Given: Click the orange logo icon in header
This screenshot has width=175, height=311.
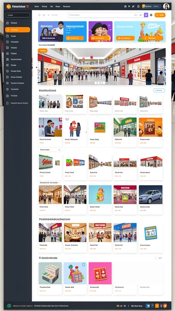Looking at the screenshot, I should [x=9, y=7].
